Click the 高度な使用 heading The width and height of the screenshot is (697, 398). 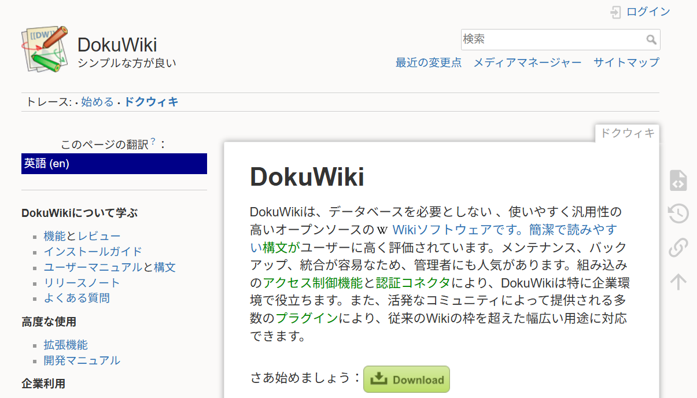[x=49, y=322]
